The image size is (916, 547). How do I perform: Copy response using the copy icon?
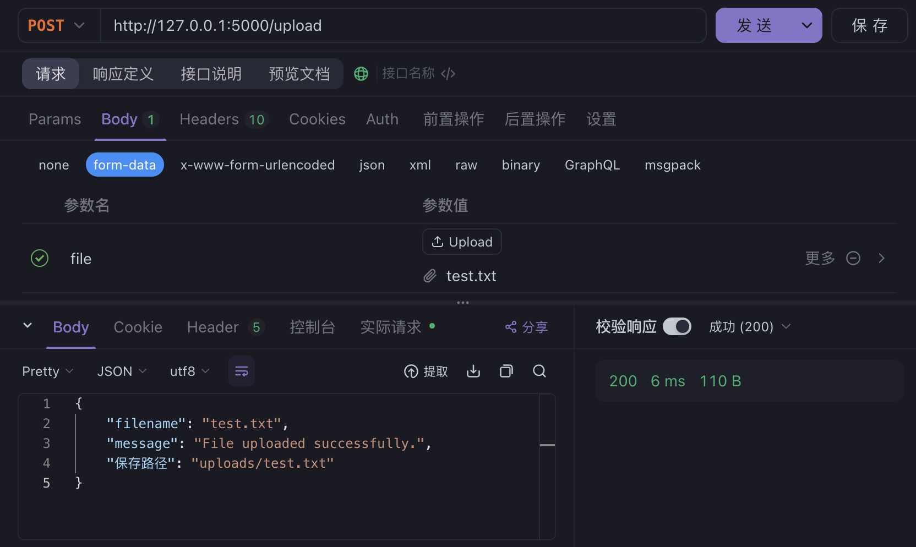[x=506, y=371]
